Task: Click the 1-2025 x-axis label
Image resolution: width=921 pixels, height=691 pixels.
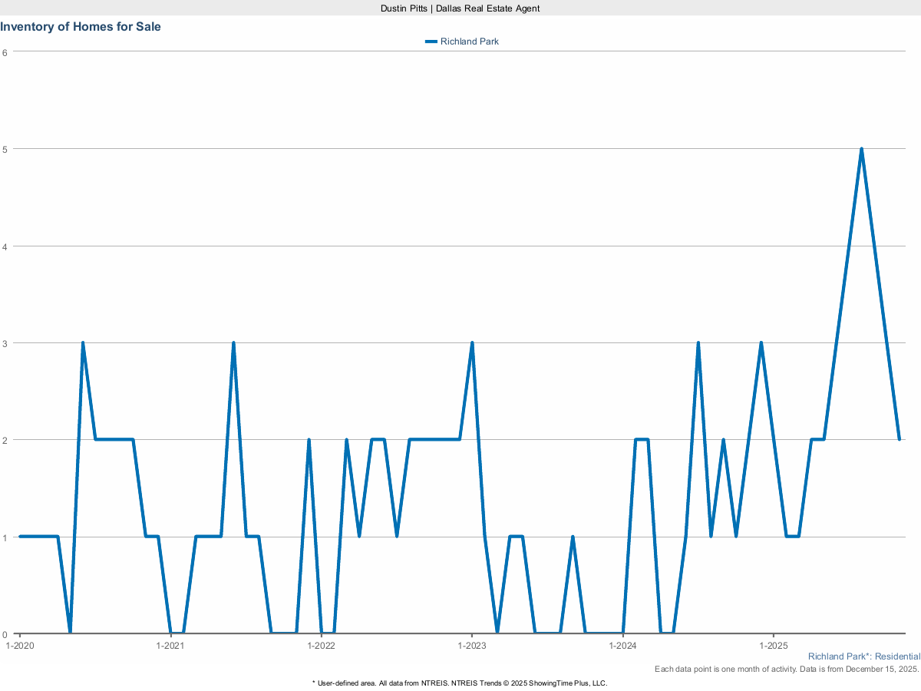Action: pos(773,646)
